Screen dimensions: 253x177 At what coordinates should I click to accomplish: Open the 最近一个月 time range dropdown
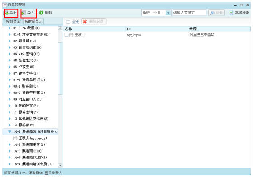pos(168,13)
